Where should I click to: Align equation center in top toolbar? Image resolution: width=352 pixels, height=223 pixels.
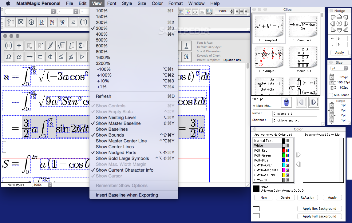(242, 11)
